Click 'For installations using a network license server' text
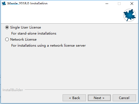 [x=49, y=46]
